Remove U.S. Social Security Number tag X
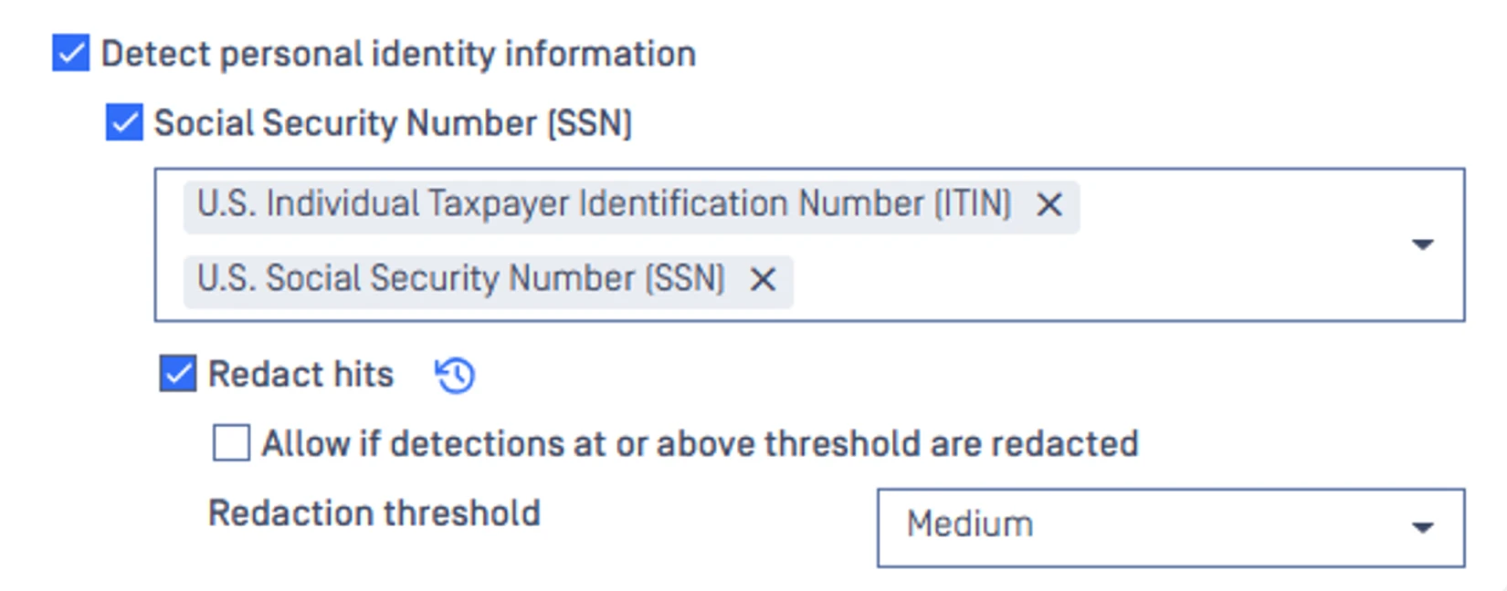Screen dimensions: 1507x591 [763, 280]
